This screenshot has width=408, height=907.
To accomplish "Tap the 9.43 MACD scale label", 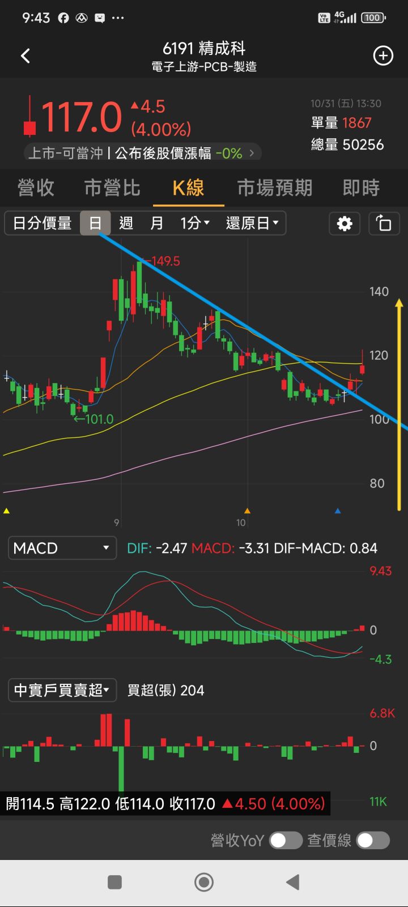I will [381, 570].
